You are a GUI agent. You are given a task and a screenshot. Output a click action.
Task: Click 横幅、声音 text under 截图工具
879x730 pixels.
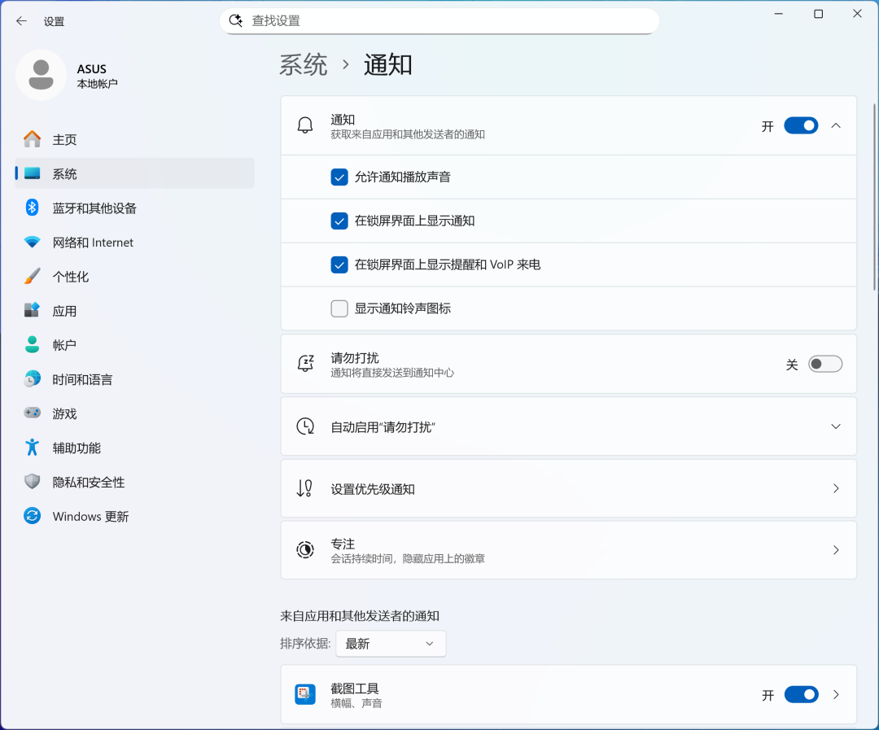coord(356,703)
